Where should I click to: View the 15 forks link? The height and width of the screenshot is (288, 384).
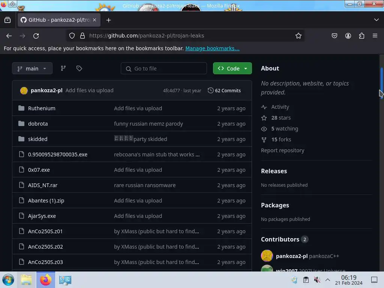[x=281, y=139]
